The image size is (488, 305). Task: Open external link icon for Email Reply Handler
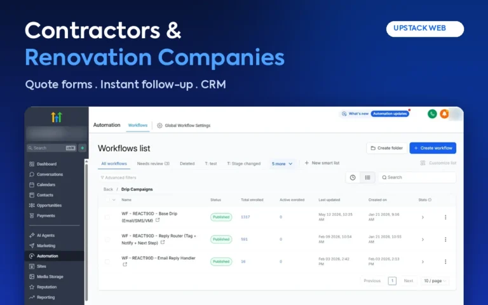coord(125,264)
